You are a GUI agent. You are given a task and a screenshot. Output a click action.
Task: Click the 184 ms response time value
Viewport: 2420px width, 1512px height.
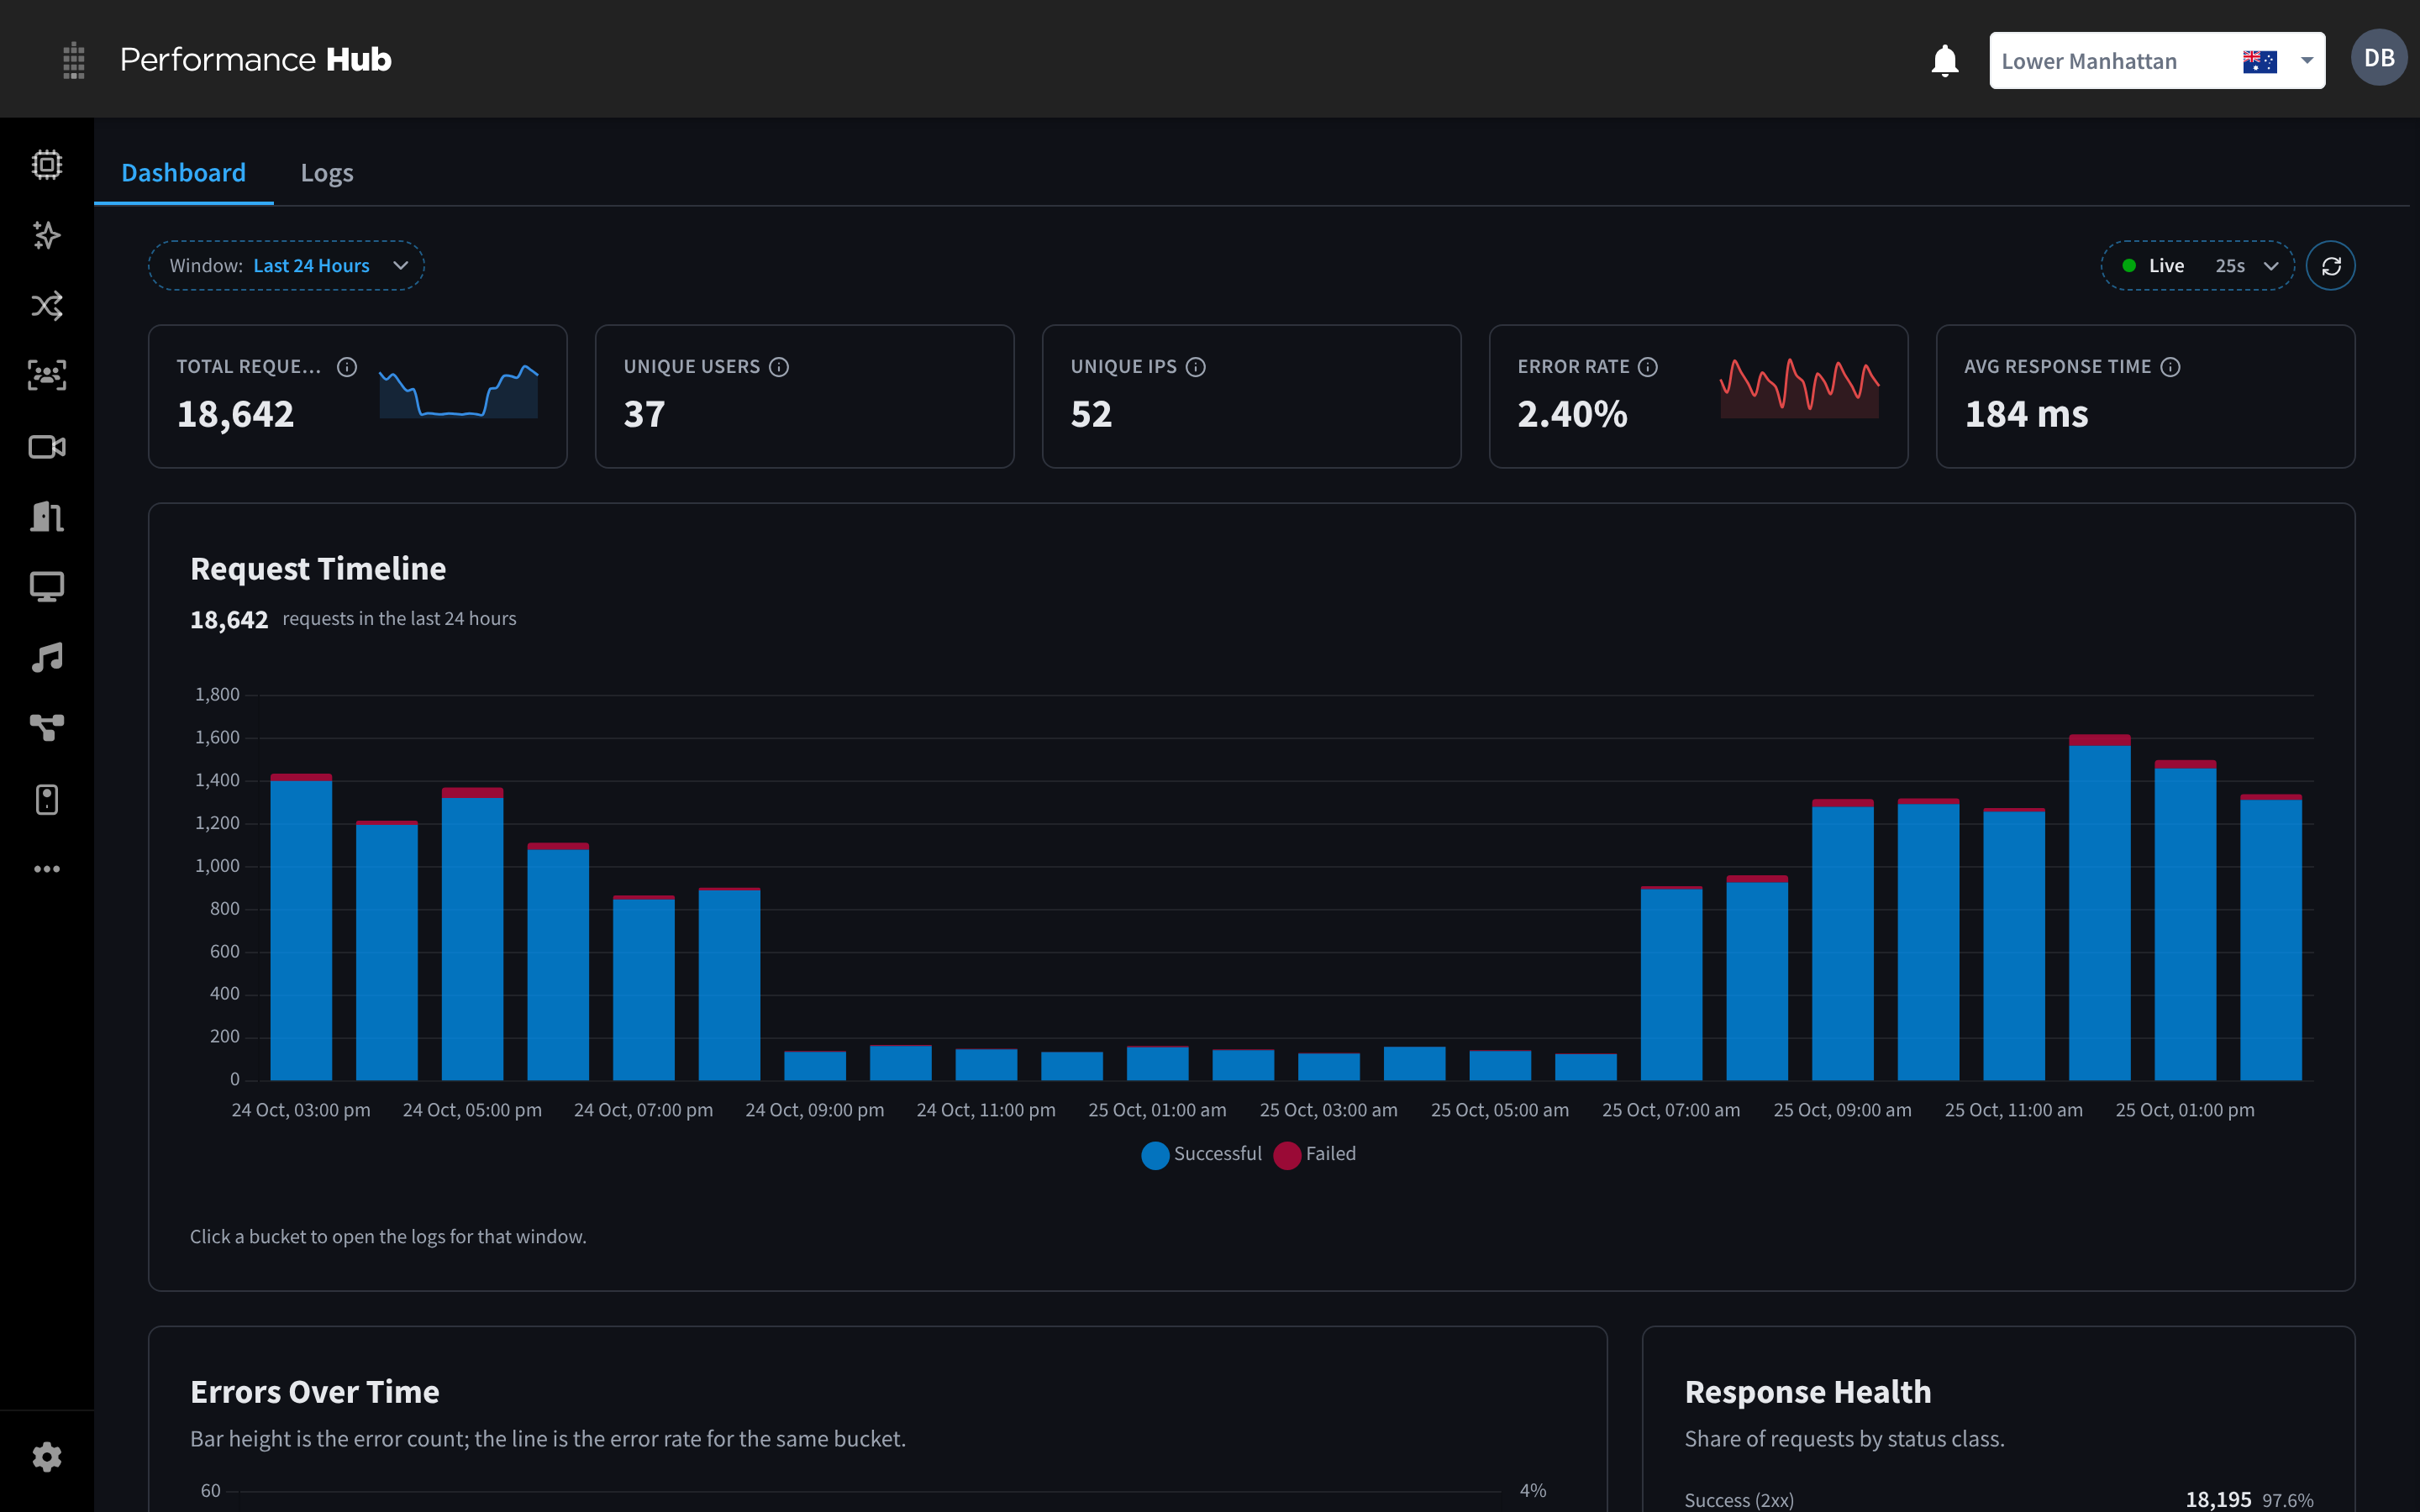pos(2026,415)
